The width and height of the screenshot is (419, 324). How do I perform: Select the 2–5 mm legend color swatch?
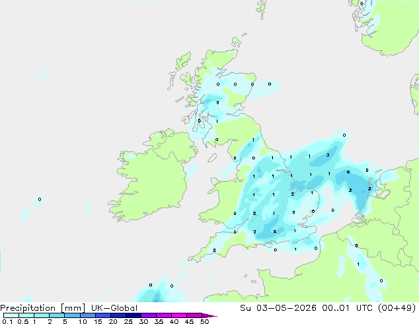pos(57,315)
